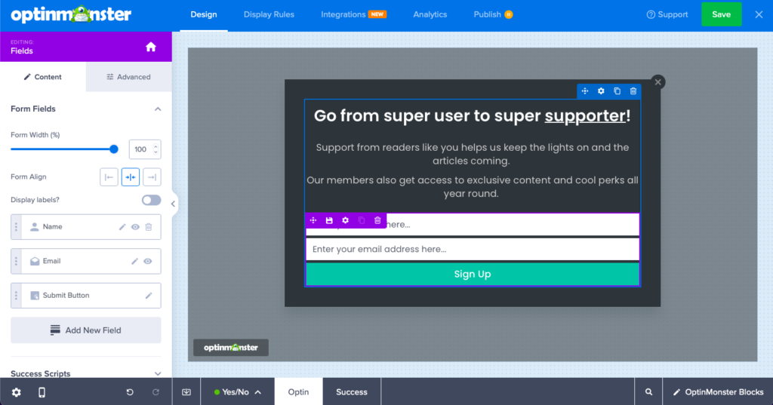Click the Form Width slider handle
The width and height of the screenshot is (773, 405).
[x=114, y=149]
